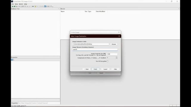Close the Create Image window behind
This screenshot has height=107, width=191.
coord(119,32)
